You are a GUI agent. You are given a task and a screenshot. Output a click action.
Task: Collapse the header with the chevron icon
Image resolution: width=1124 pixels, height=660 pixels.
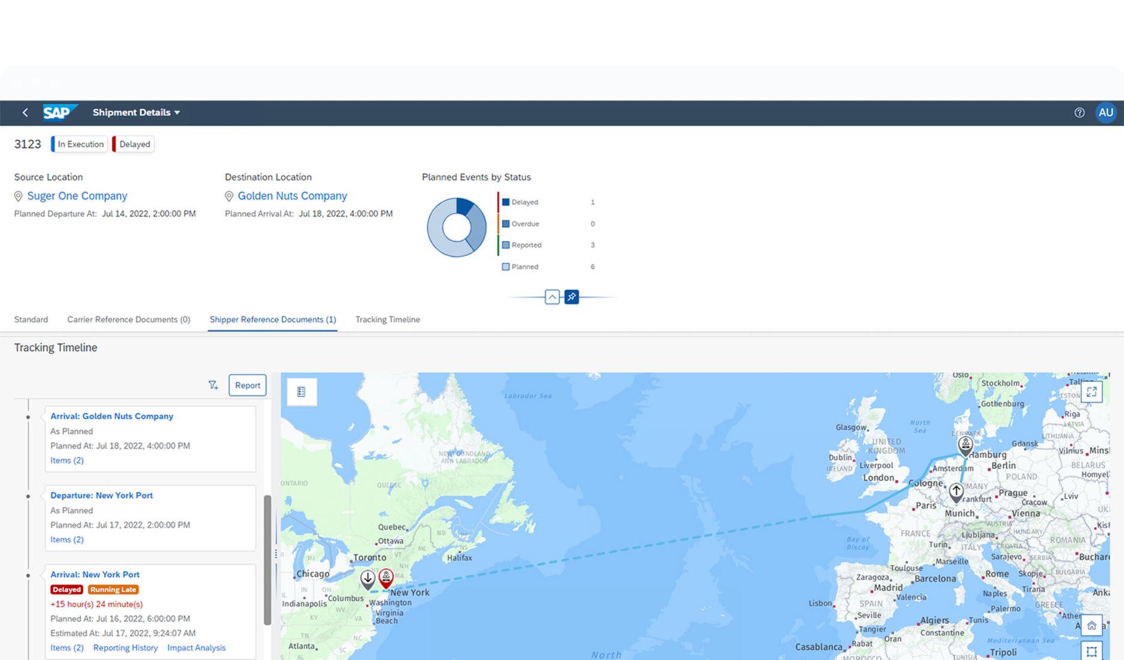pyautogui.click(x=552, y=297)
